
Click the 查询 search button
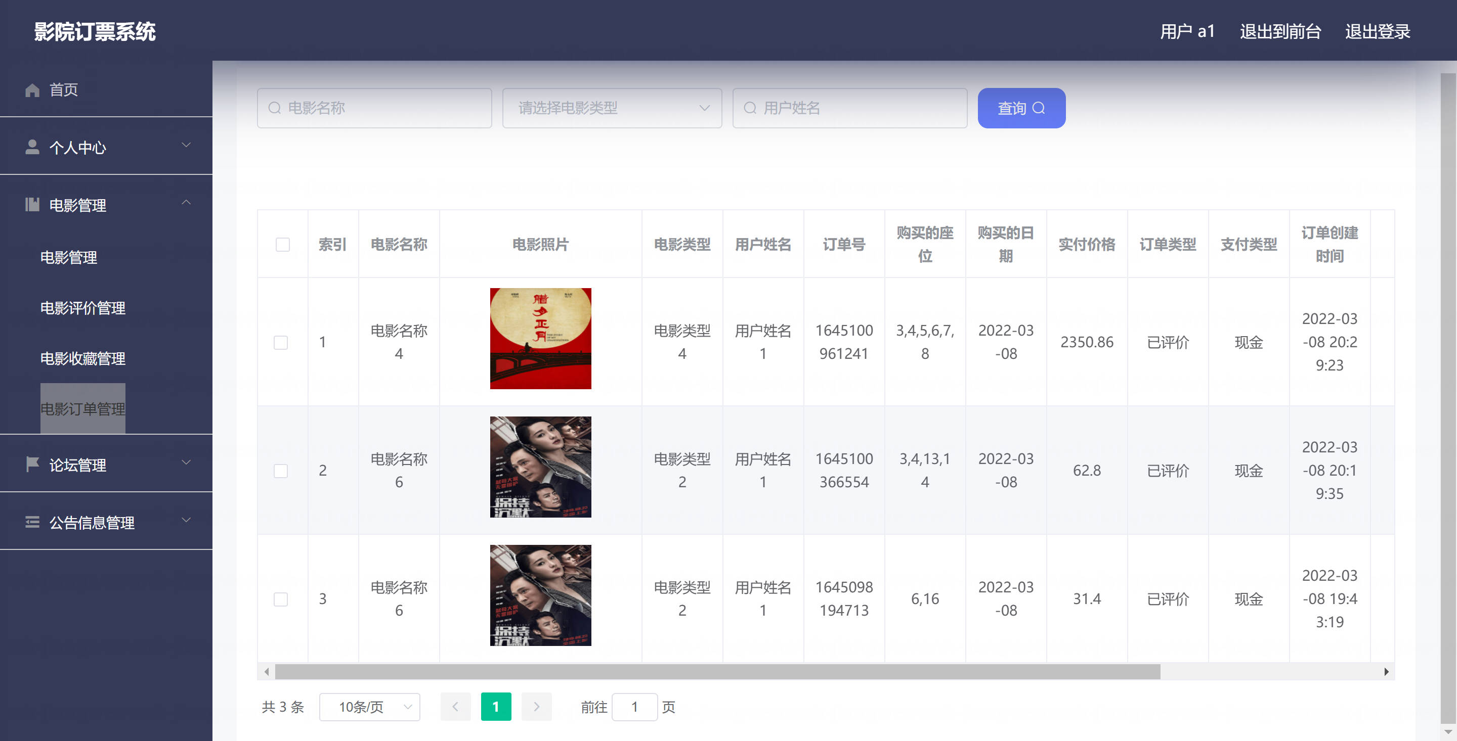(x=1021, y=108)
